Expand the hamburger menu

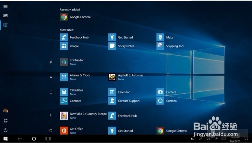tap(6, 6)
